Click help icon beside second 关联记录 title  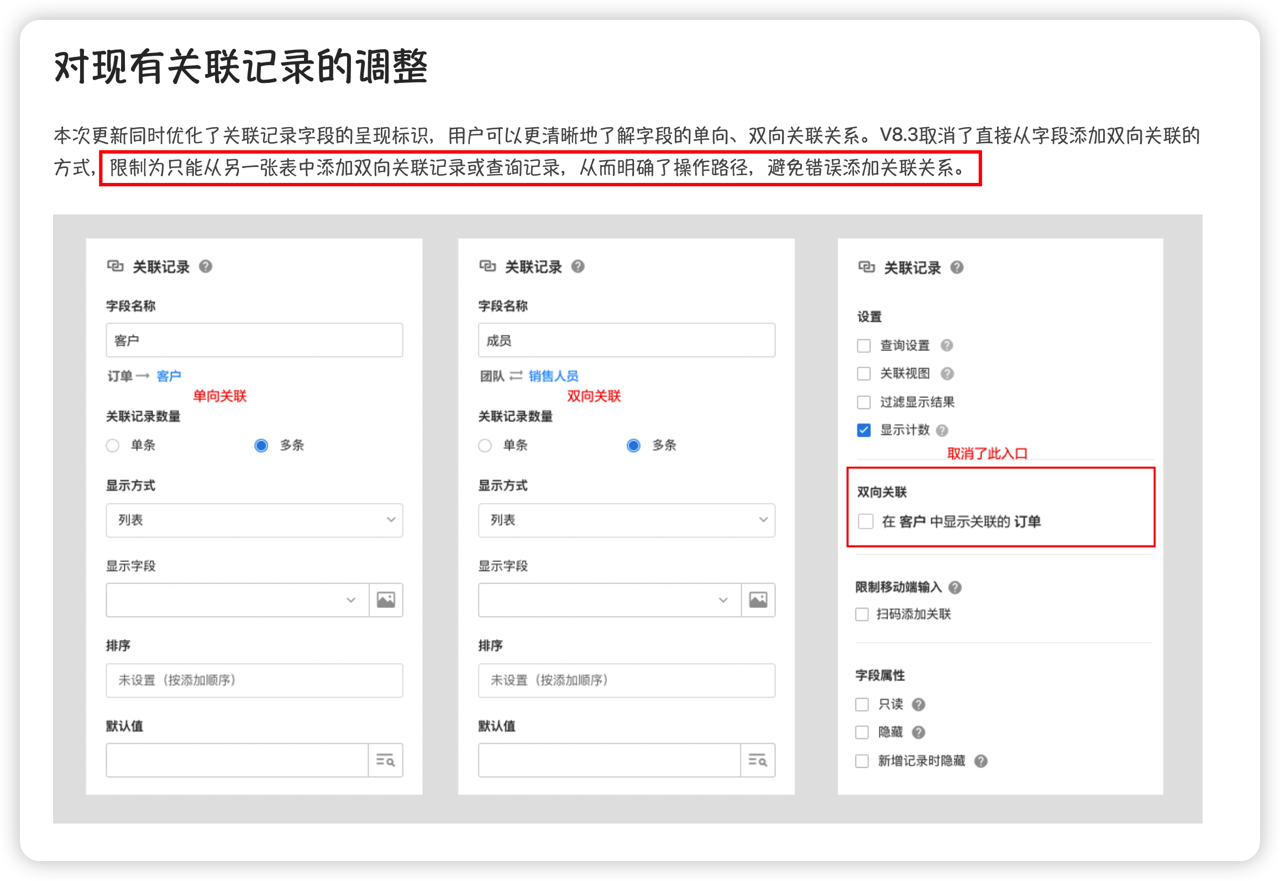[x=578, y=267]
